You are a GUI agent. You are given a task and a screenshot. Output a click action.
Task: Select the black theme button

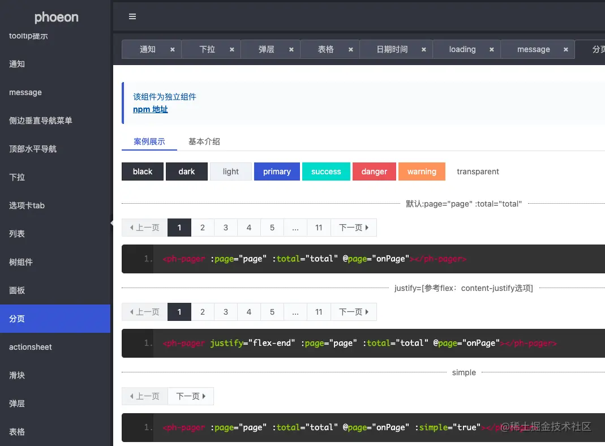click(x=143, y=171)
